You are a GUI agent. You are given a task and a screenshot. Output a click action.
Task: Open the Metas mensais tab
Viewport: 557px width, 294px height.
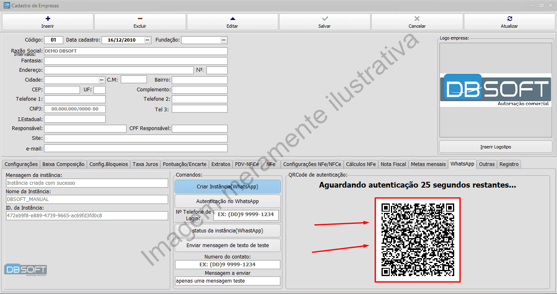click(x=428, y=164)
